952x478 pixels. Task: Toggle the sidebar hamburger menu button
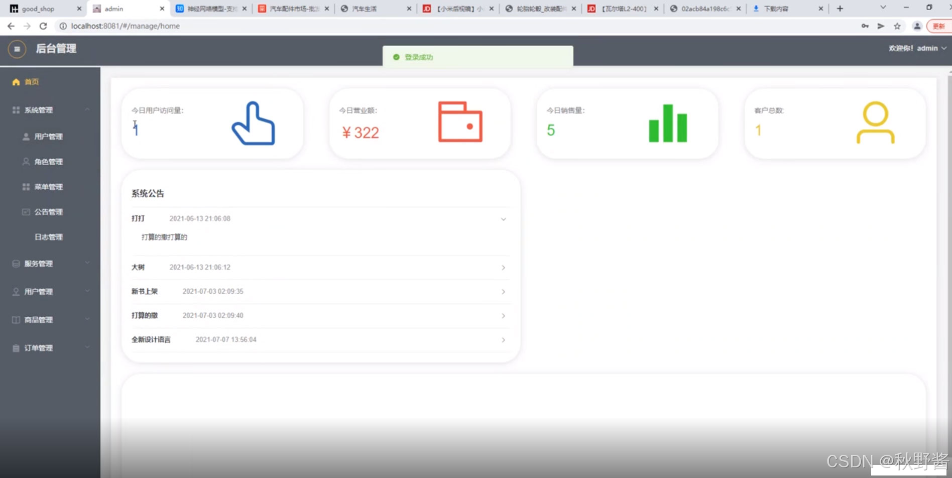point(17,49)
